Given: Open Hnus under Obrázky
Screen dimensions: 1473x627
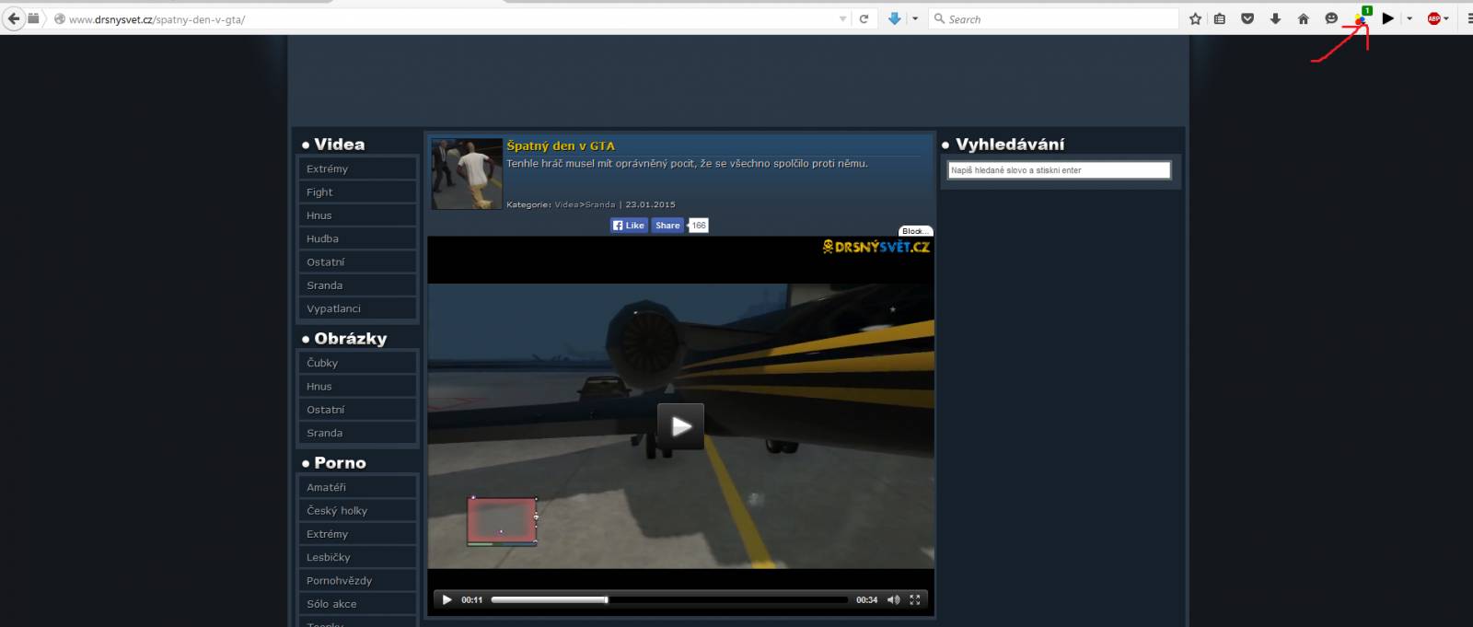Looking at the screenshot, I should pos(357,387).
